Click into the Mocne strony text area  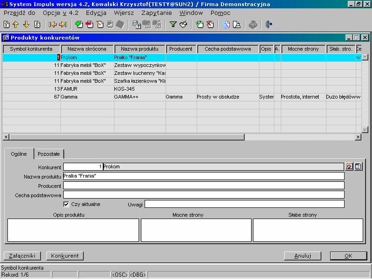point(196,230)
